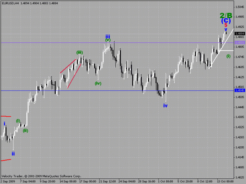
Task: Select green (i) label beside 1.4745 price
Action: pos(228,56)
